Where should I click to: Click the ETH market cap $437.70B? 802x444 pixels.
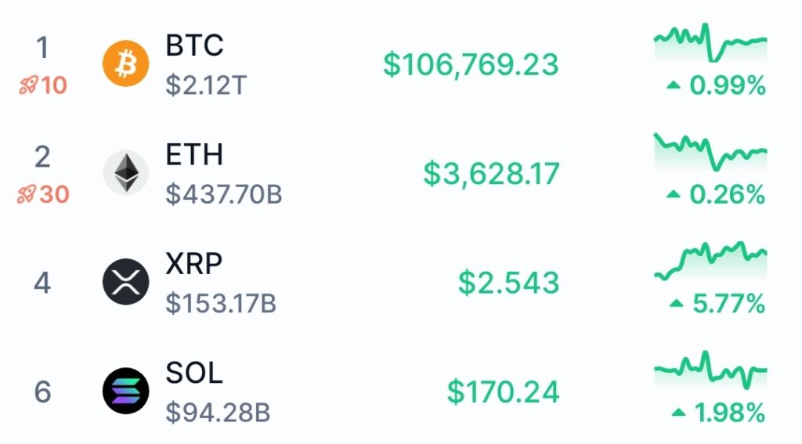pos(223,194)
